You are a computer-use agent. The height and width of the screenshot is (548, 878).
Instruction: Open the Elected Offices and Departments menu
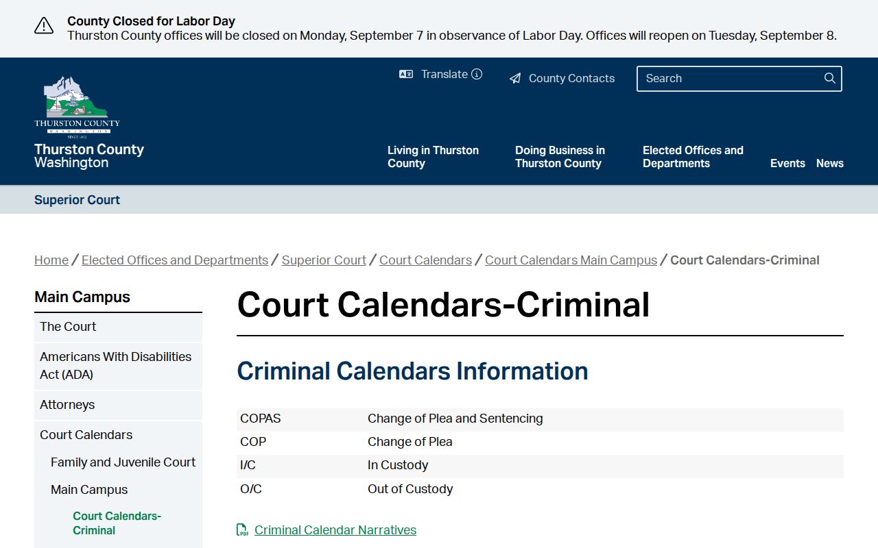tap(693, 157)
